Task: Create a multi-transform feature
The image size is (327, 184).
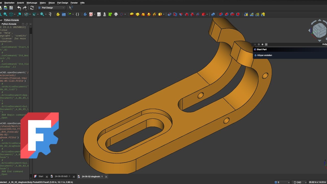Action: click(263, 14)
